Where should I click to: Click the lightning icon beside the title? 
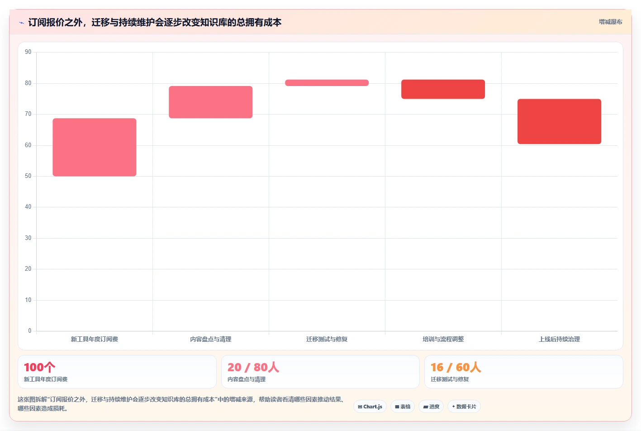point(21,23)
